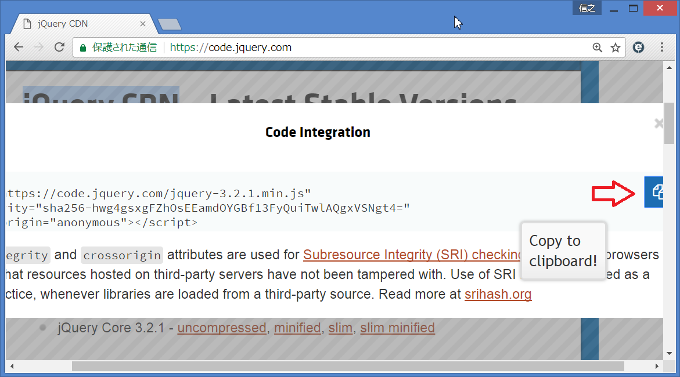Click the horizontal scrollbar left arrow
Image resolution: width=680 pixels, height=377 pixels.
(x=12, y=366)
